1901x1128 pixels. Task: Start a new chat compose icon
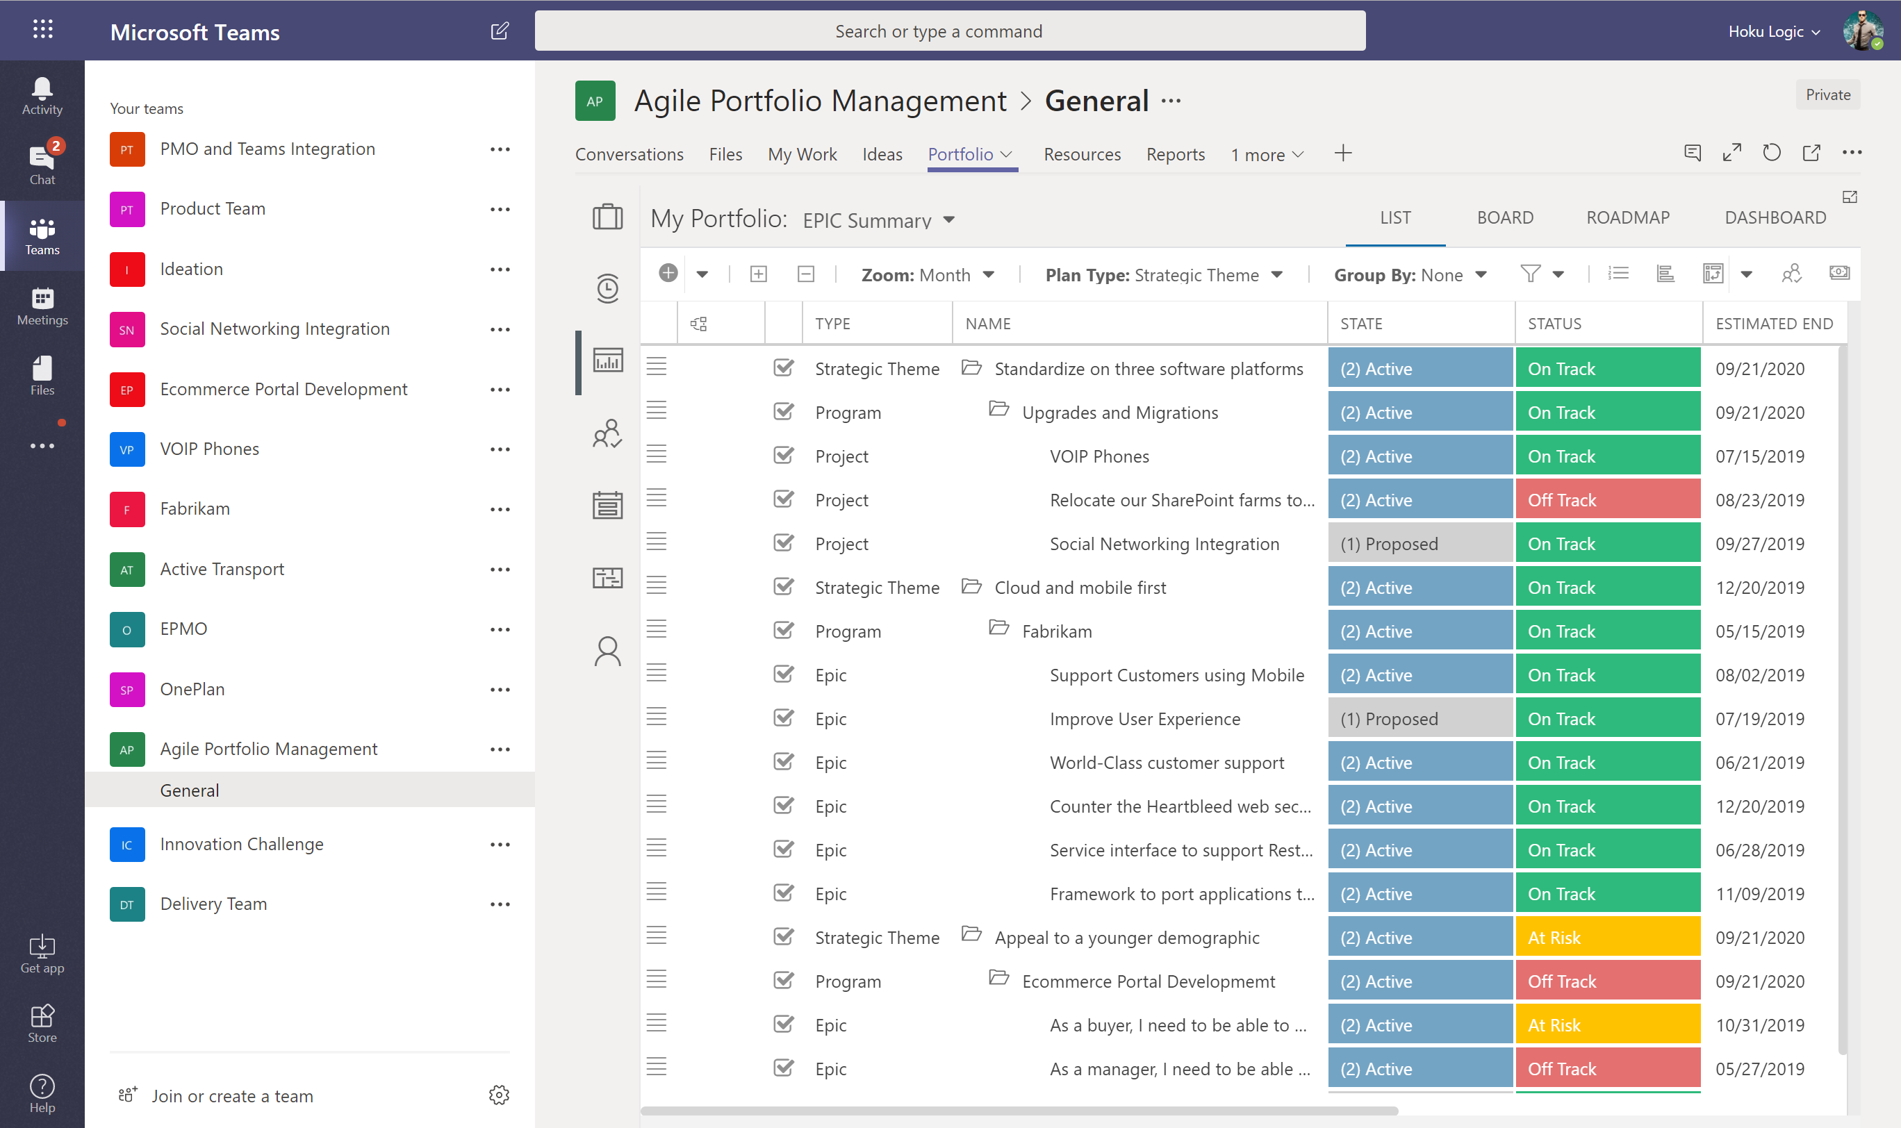[500, 31]
